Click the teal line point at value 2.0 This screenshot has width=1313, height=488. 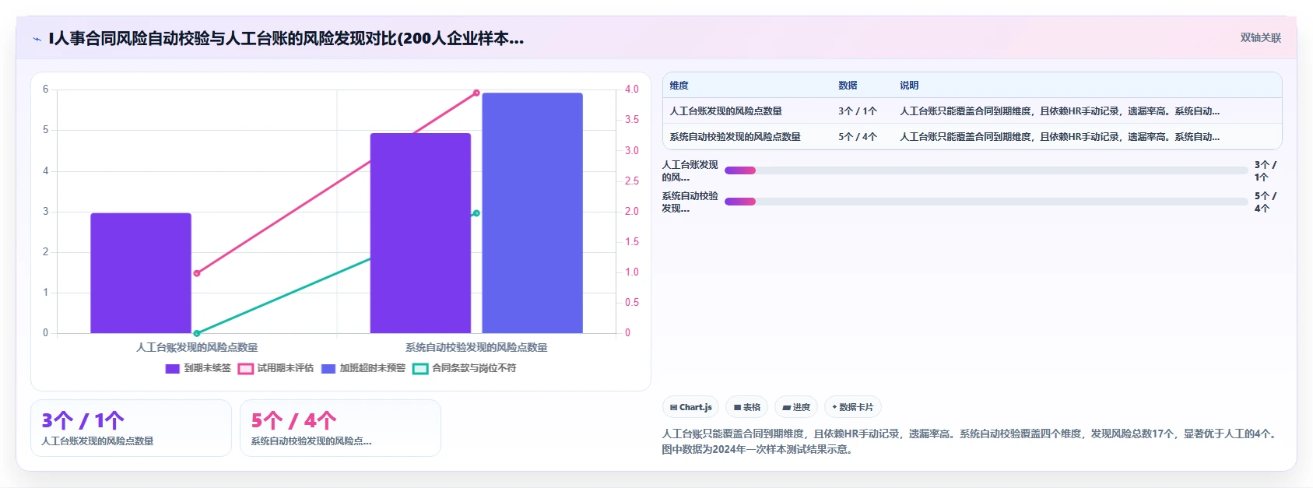point(476,212)
